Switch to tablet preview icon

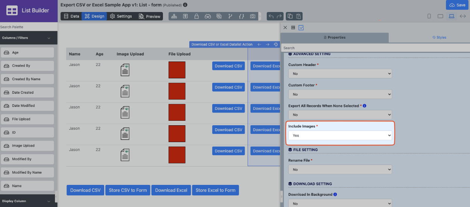440,16
